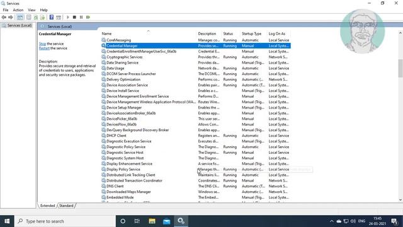Go forward with the toolbar Forward arrow
Screen dimensions: 403x227
(11, 17)
